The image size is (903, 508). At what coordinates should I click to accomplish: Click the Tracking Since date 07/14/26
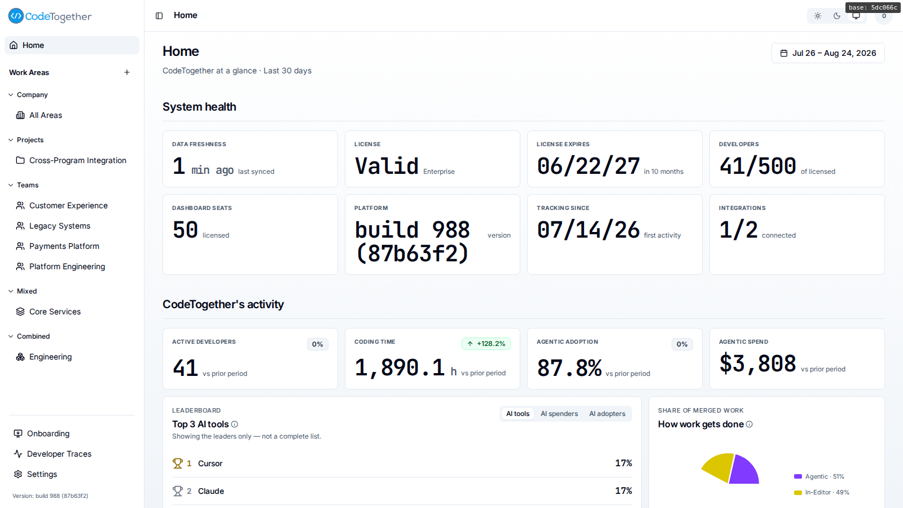tap(588, 230)
